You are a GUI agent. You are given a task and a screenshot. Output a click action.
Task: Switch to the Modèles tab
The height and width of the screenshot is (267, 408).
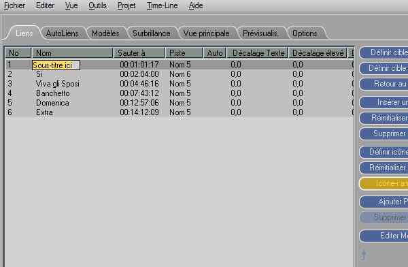coord(105,33)
